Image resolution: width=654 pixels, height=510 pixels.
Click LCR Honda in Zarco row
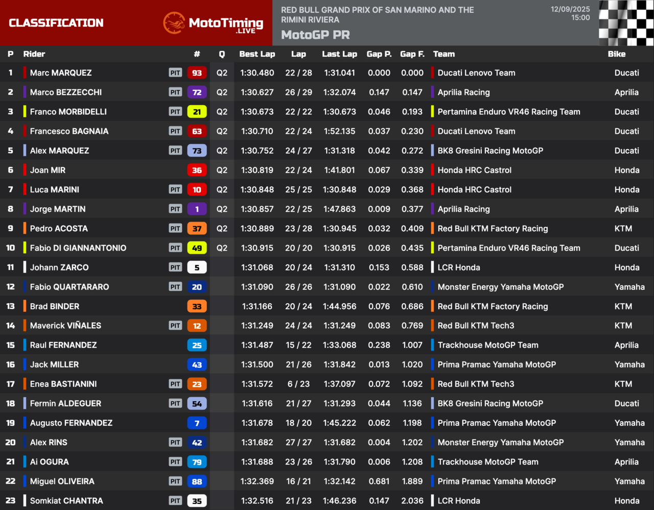click(459, 268)
